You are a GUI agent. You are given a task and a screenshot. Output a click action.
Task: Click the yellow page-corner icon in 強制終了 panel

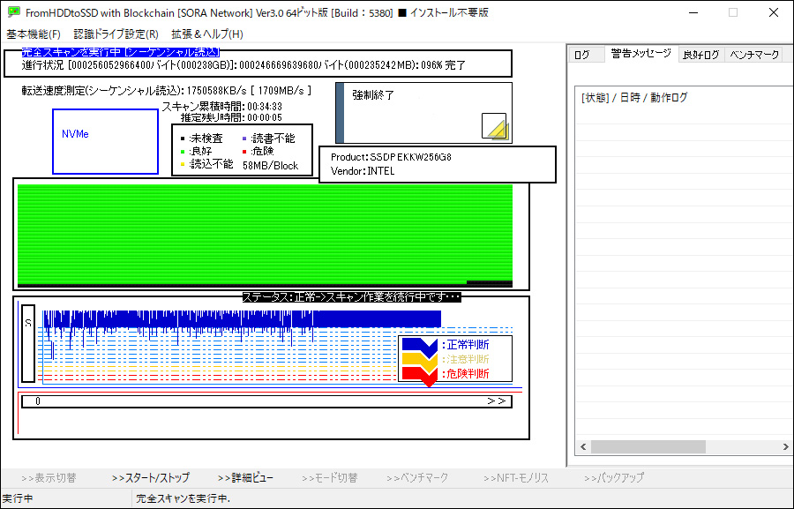click(495, 126)
